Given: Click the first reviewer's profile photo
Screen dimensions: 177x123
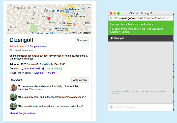Looking at the screenshot, I should pos(13,88).
